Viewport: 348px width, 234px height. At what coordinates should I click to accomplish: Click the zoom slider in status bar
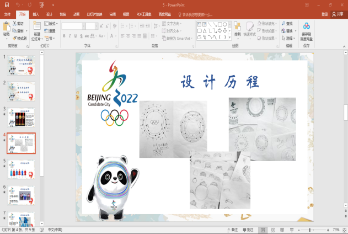click(x=310, y=230)
